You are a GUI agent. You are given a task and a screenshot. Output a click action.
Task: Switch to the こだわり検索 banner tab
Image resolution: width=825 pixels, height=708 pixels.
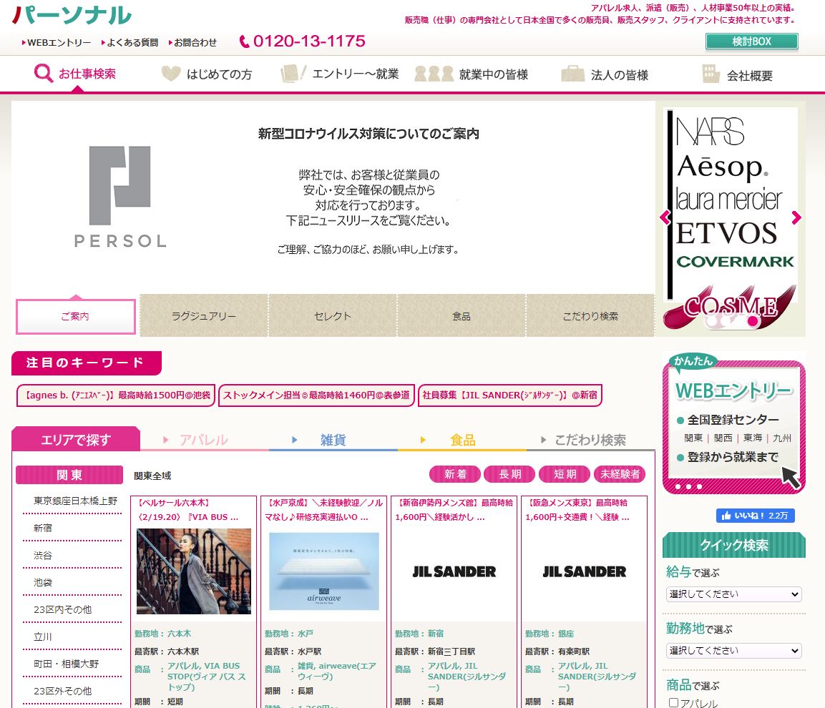(590, 316)
